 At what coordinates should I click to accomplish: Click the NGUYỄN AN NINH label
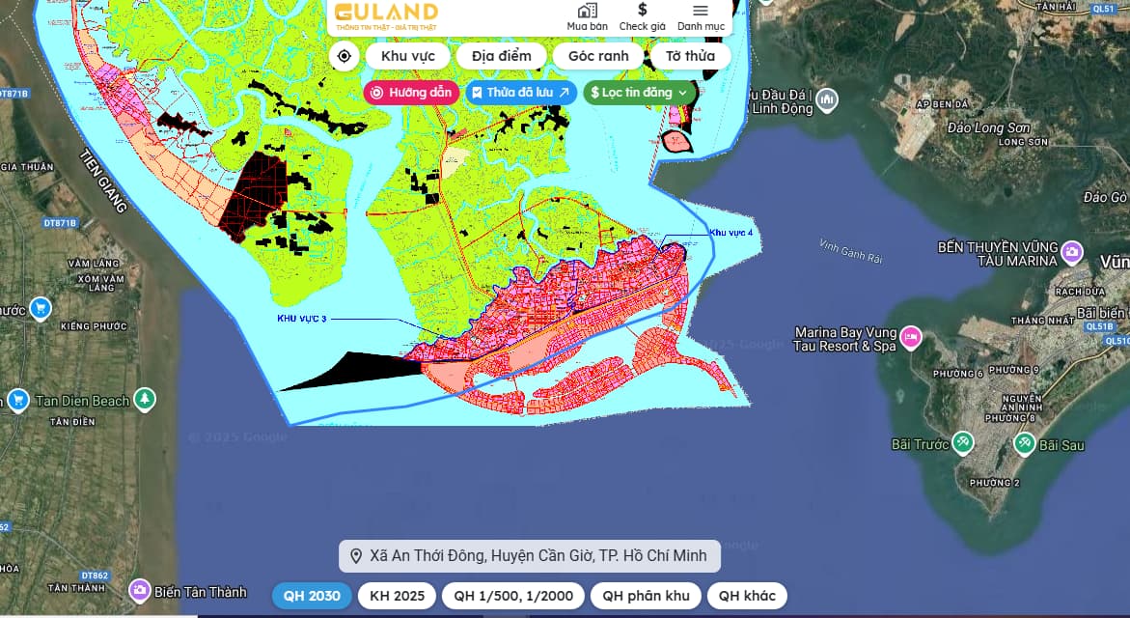1022,403
